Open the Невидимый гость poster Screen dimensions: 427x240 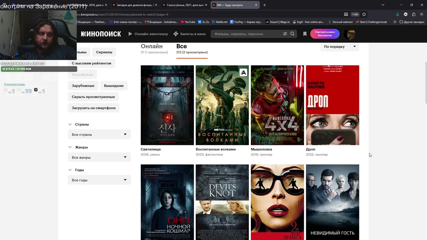(333, 202)
